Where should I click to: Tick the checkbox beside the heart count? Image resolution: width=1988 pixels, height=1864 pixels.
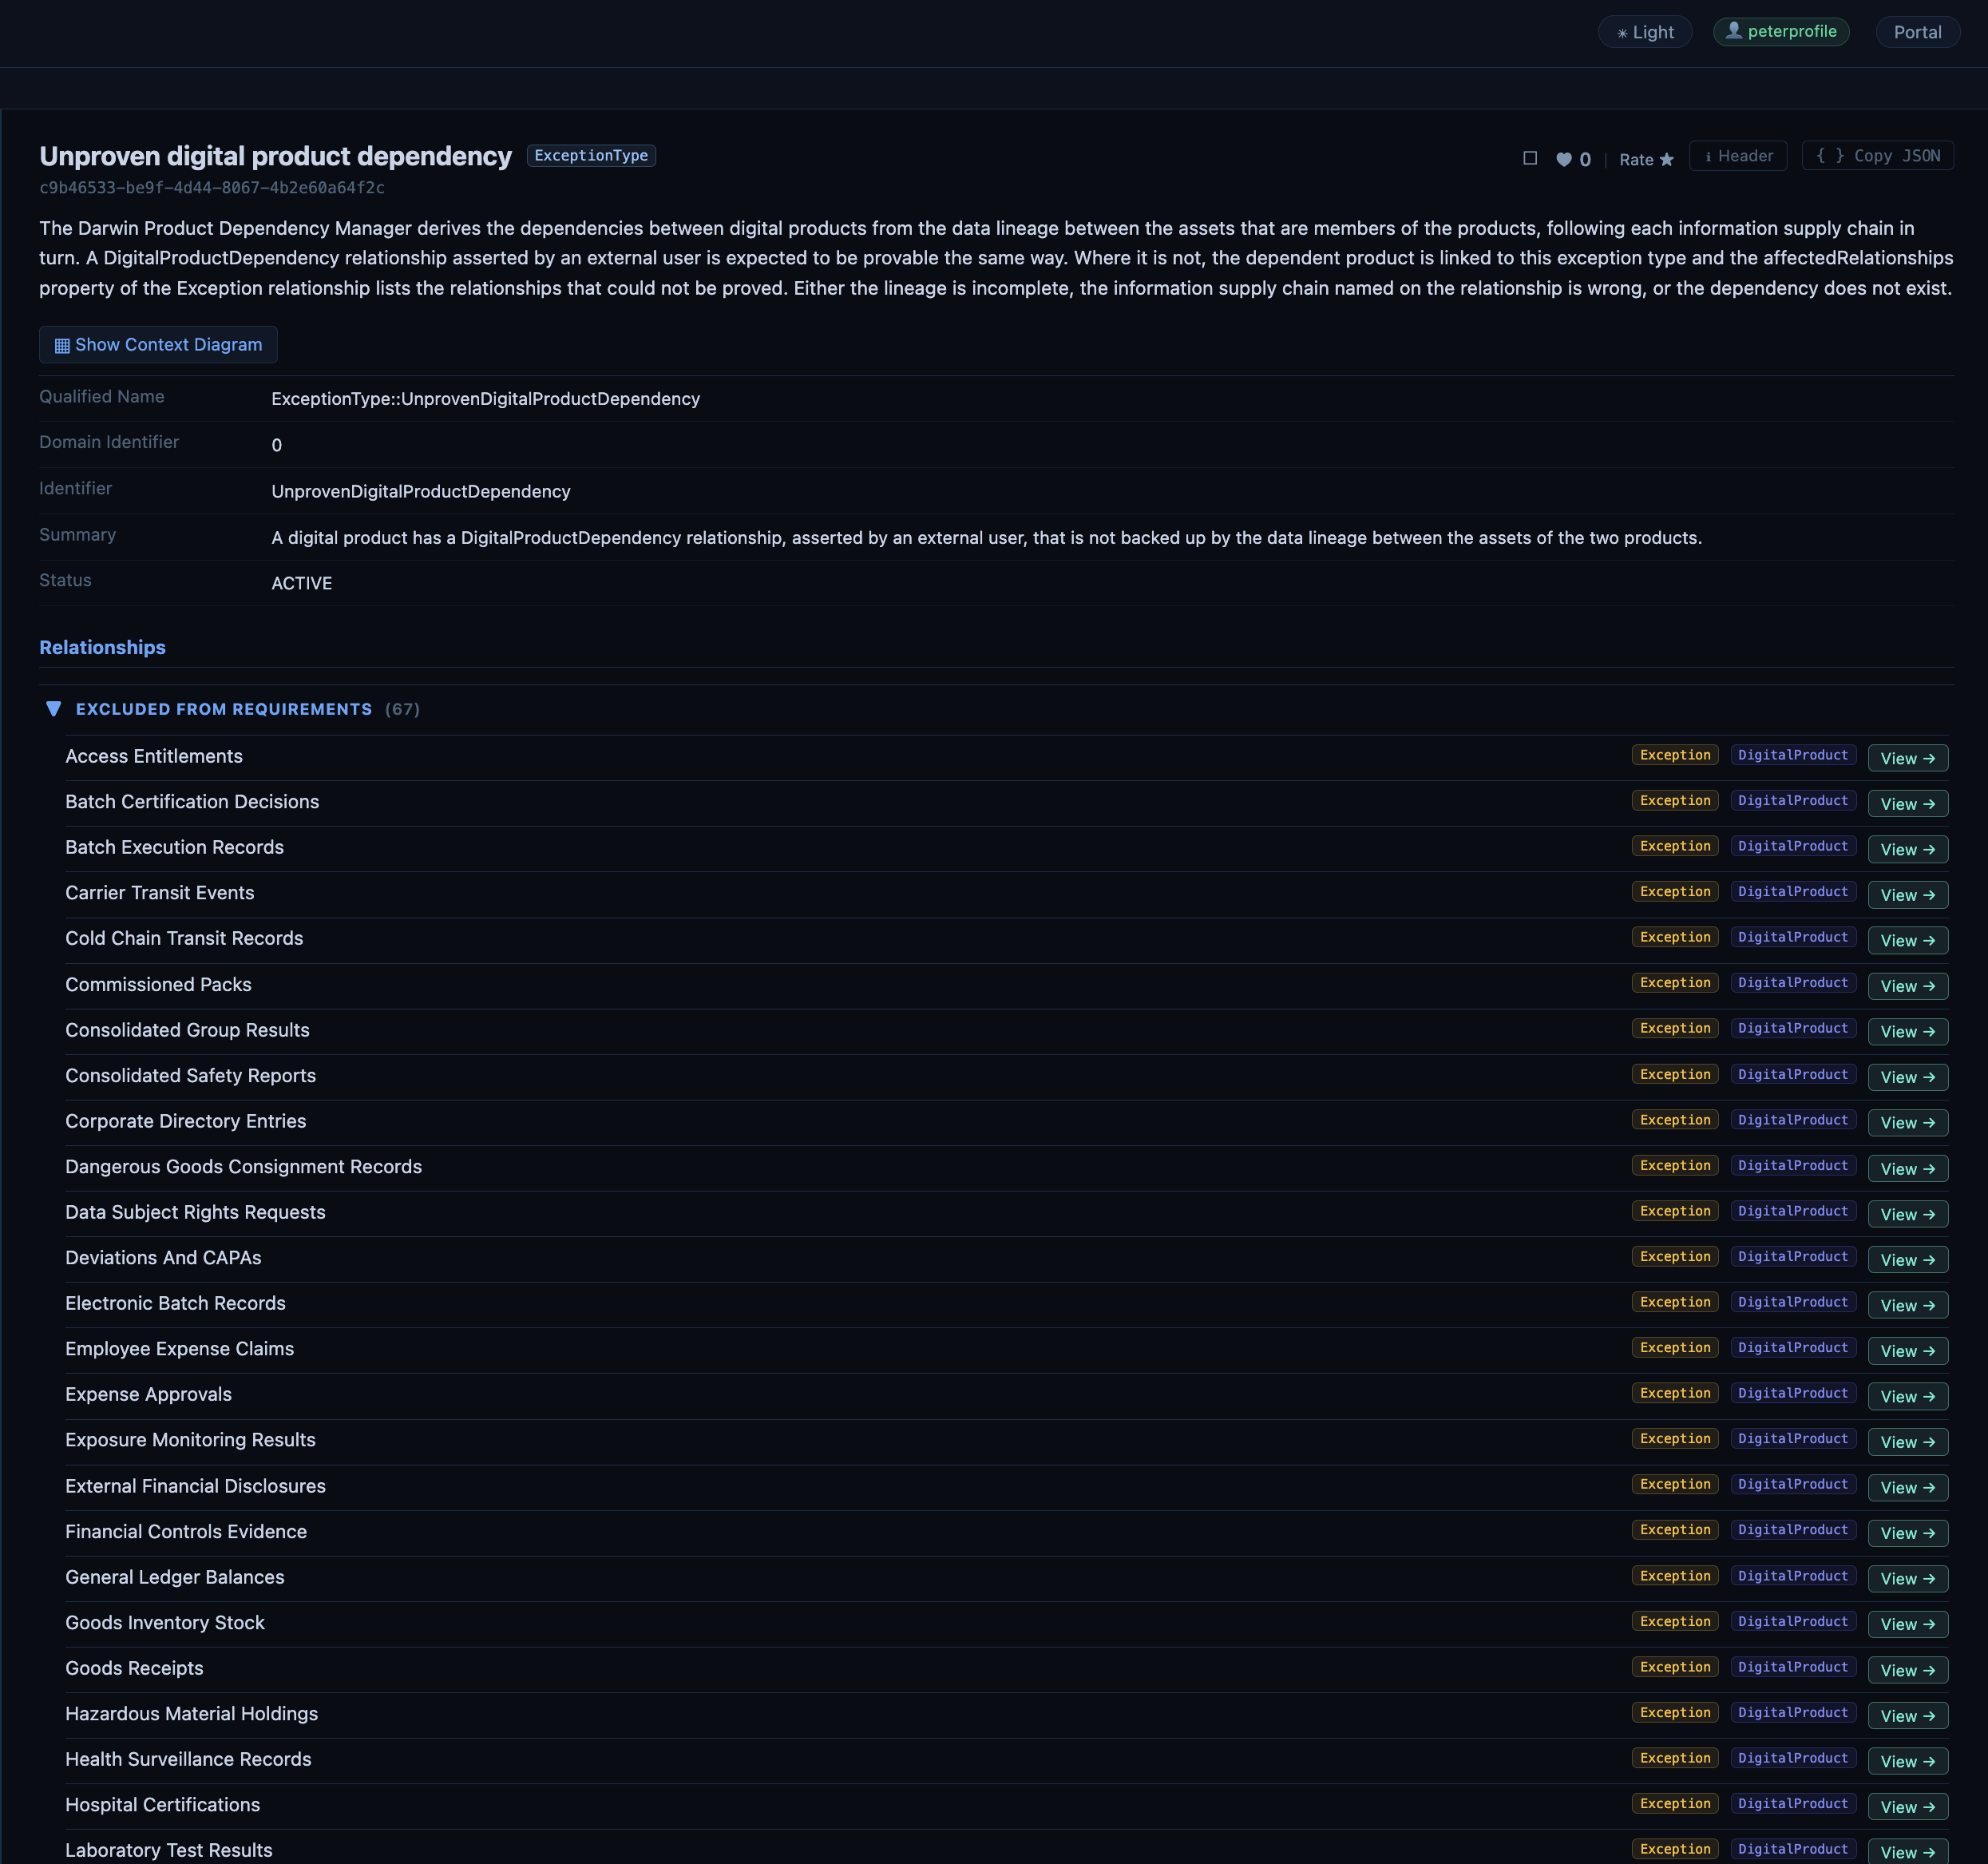(x=1529, y=158)
